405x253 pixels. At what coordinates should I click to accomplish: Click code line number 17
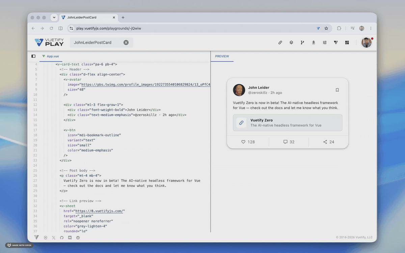(x=35, y=130)
